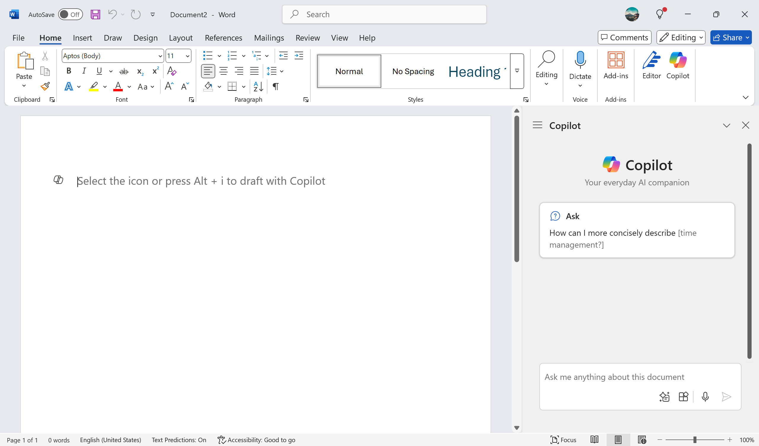Click the Sort A-Z icon
This screenshot has height=446, width=759.
click(258, 87)
